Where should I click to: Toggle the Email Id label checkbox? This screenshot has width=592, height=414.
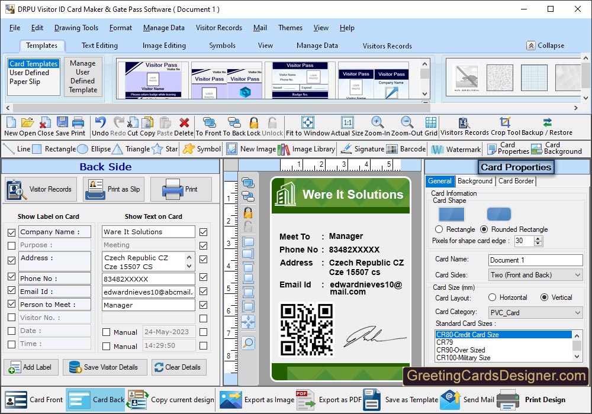pyautogui.click(x=12, y=290)
